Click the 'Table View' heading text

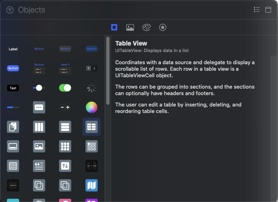[x=131, y=43]
